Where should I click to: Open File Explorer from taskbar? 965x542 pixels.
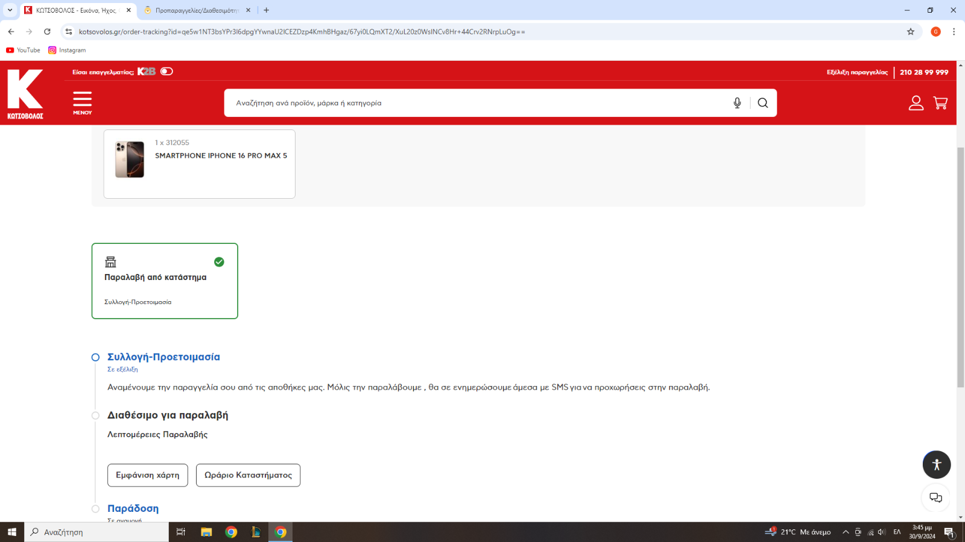(x=206, y=532)
